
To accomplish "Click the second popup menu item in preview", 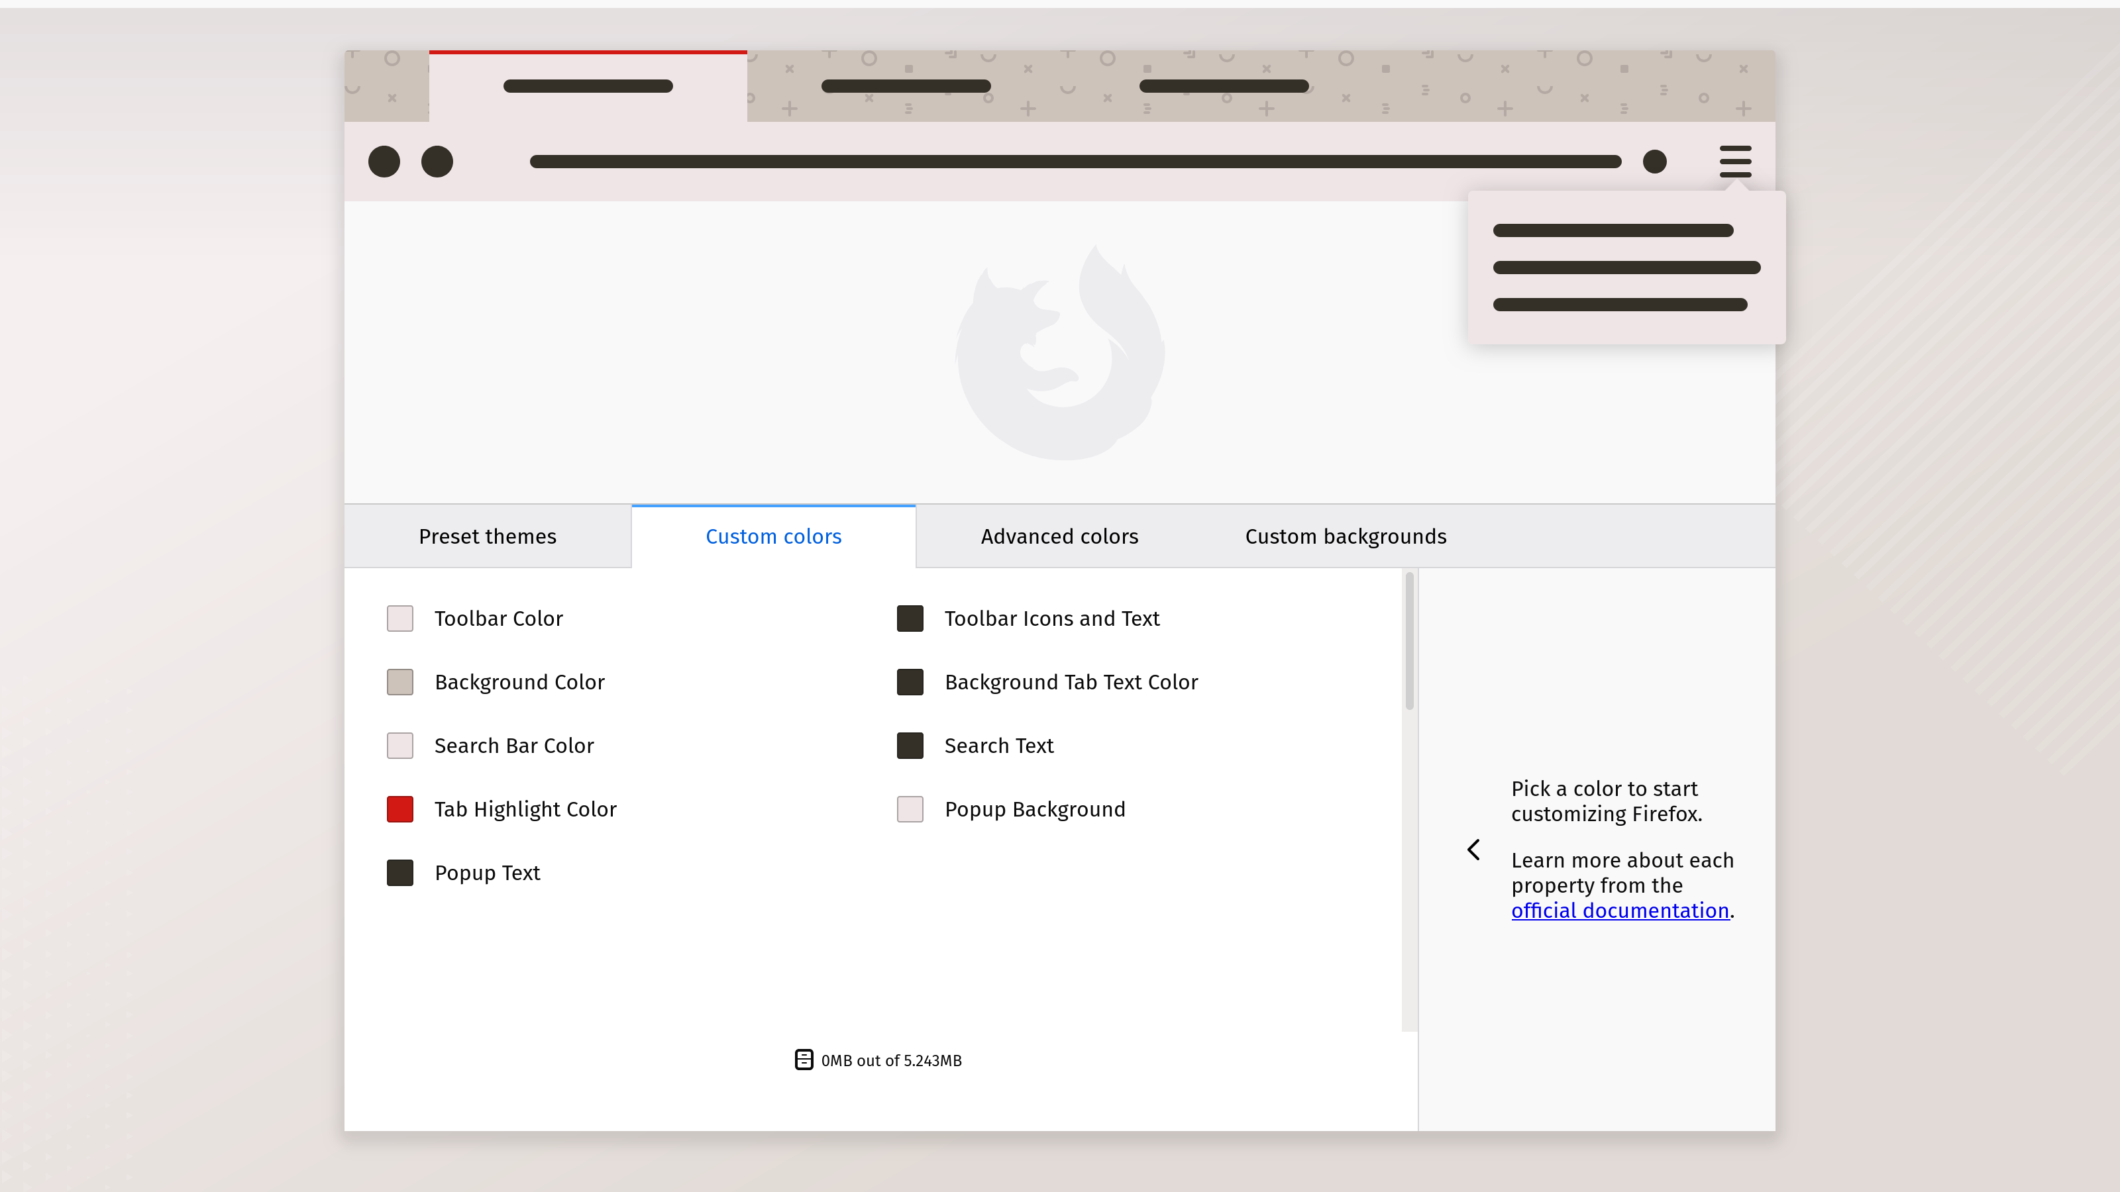I will click(1626, 268).
